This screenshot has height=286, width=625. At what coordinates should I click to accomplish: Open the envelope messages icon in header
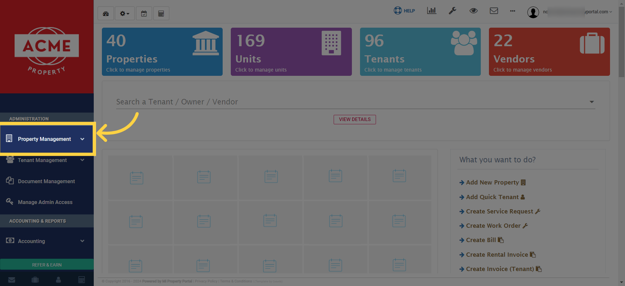point(494,11)
